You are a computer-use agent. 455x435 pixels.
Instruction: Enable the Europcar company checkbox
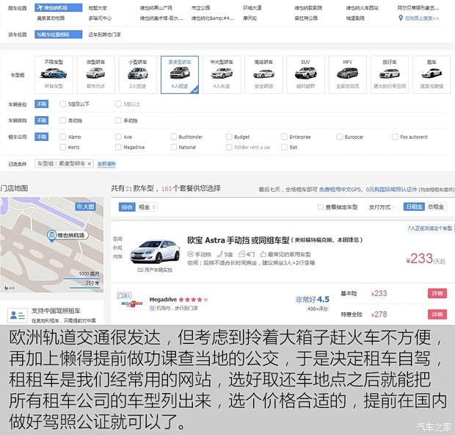(x=340, y=137)
